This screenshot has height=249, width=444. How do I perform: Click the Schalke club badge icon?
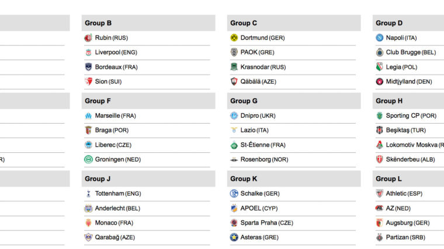click(234, 194)
